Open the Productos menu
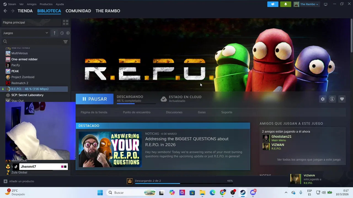353x198 pixels. point(46,4)
